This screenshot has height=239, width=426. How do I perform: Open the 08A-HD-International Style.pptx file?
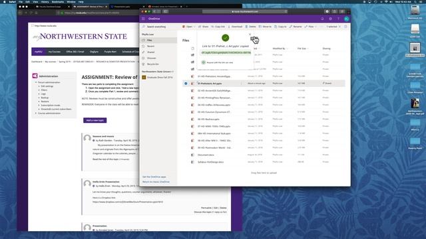[214, 133]
